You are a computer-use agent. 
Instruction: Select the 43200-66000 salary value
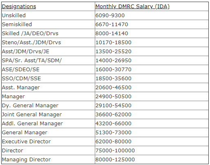click(x=113, y=124)
